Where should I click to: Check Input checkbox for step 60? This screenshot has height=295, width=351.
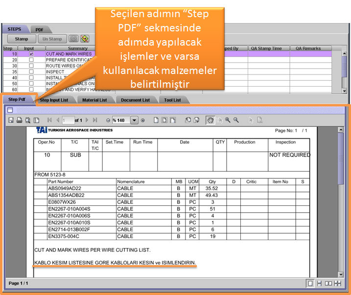(x=31, y=89)
